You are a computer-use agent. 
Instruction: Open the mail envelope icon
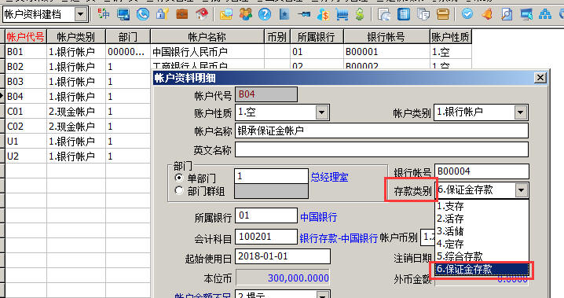coord(226,15)
